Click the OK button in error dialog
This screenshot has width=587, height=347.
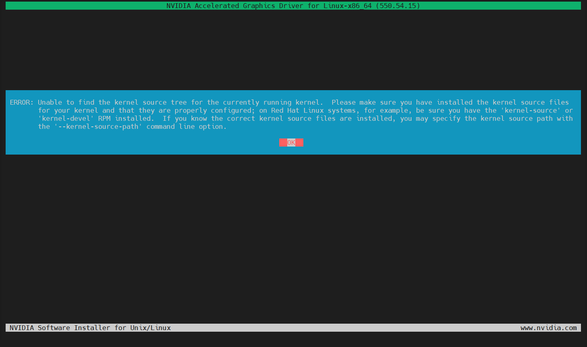[x=291, y=143]
